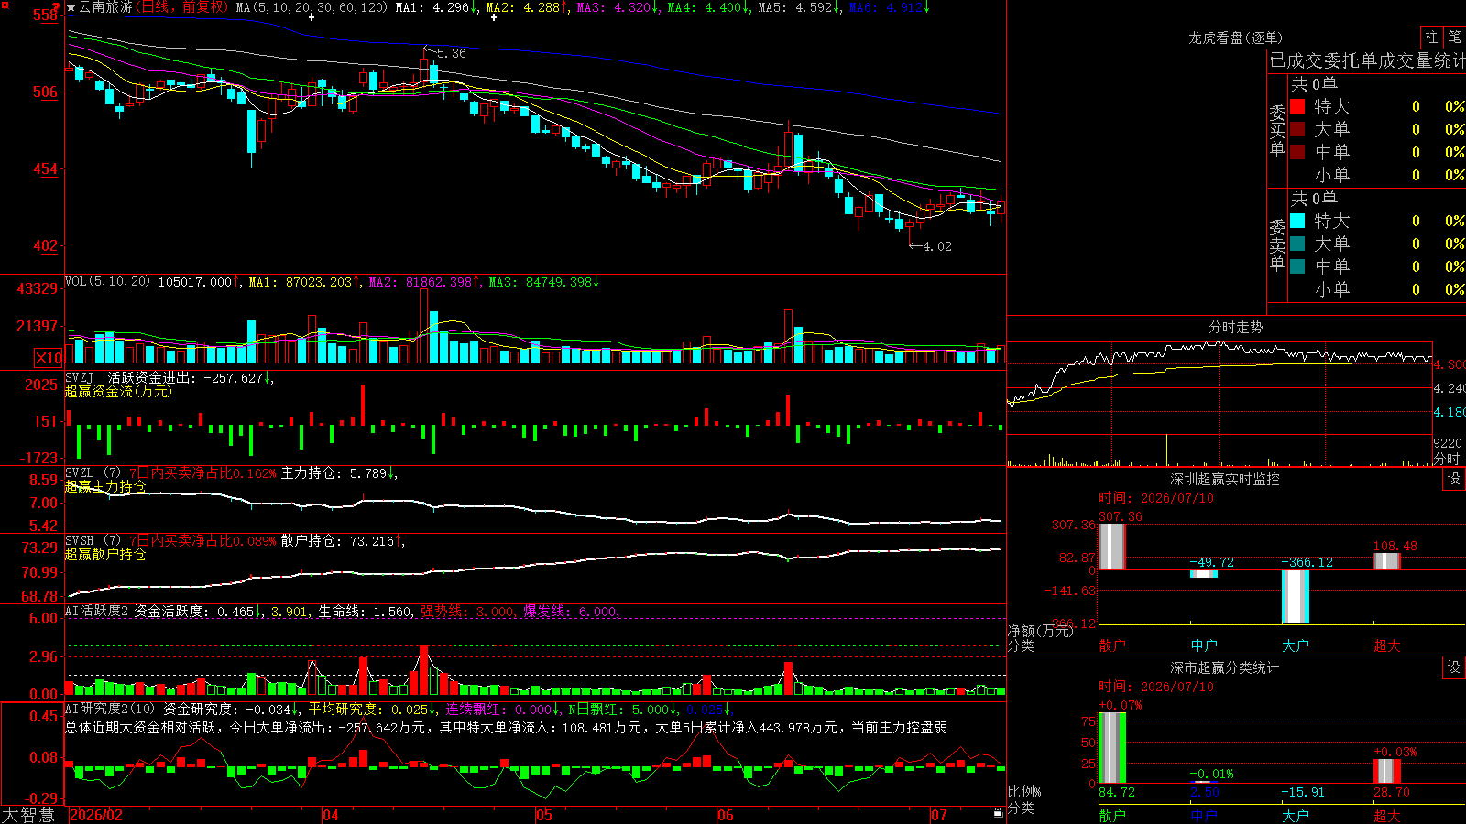Click the 云南旅游 stock name

click(105, 7)
